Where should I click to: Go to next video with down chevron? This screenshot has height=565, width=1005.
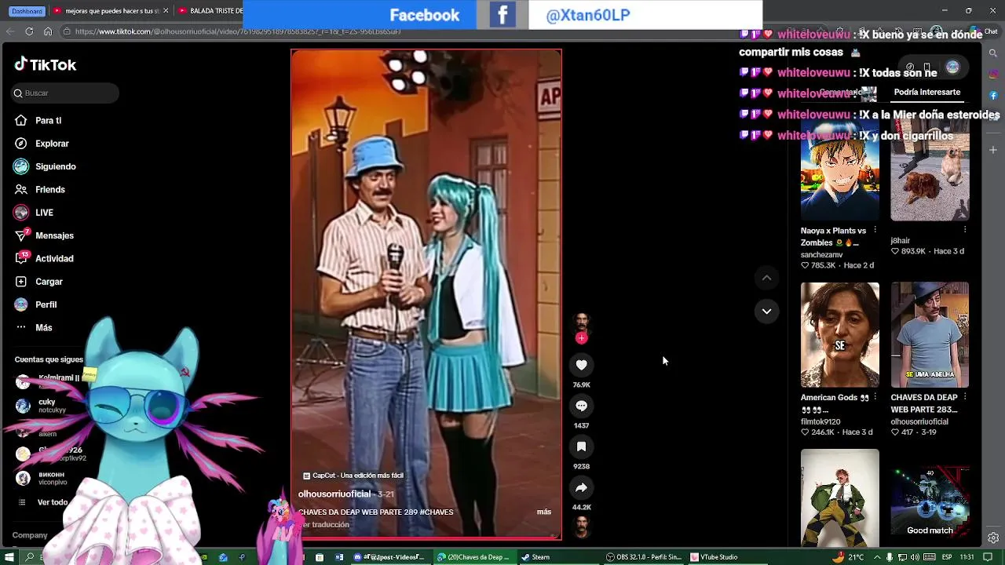pyautogui.click(x=766, y=312)
